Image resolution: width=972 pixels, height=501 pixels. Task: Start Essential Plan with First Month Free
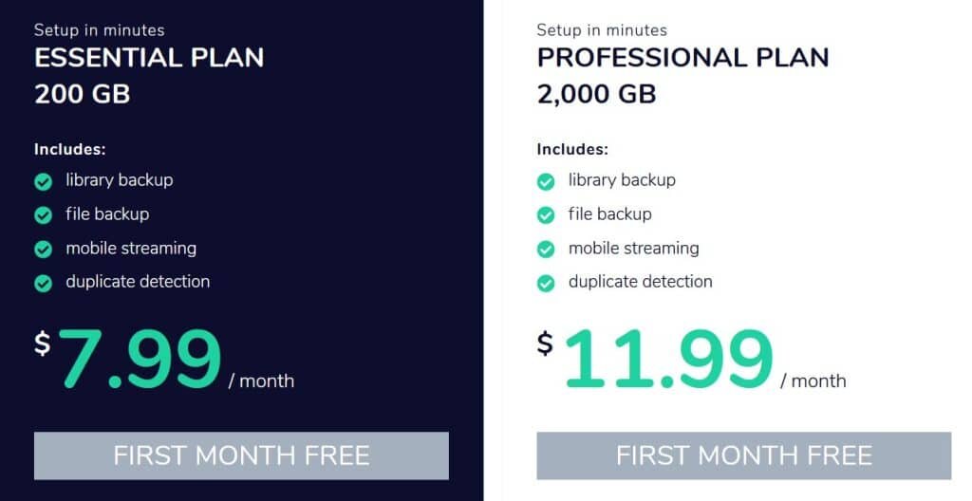[241, 455]
